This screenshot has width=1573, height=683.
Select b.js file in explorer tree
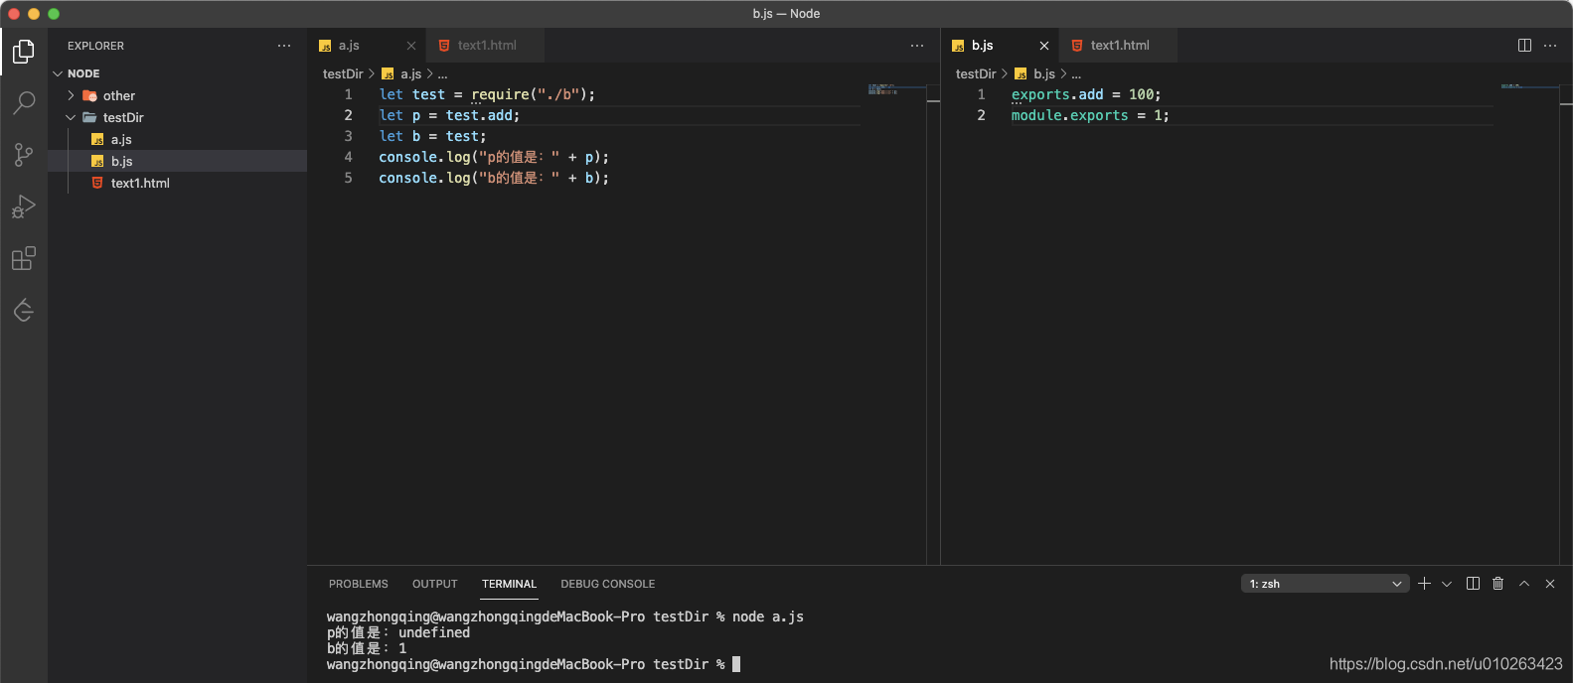click(x=177, y=161)
